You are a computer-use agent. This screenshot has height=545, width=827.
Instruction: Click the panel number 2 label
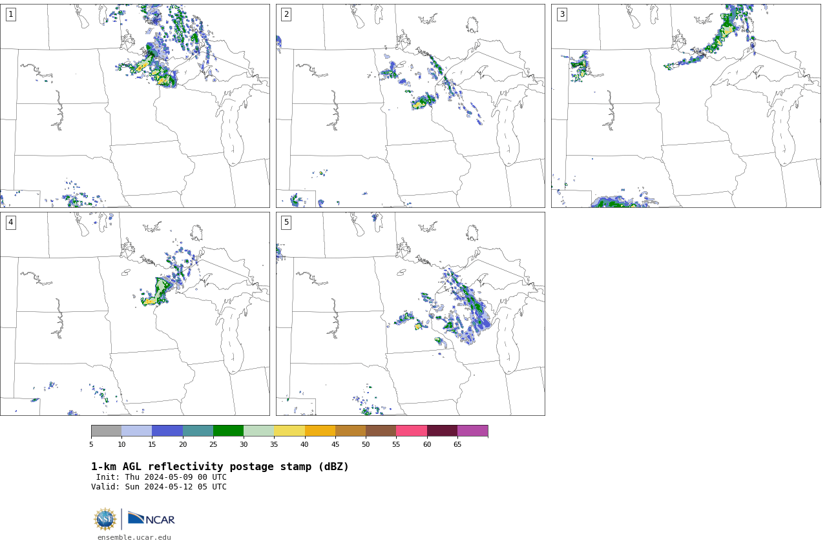(286, 14)
